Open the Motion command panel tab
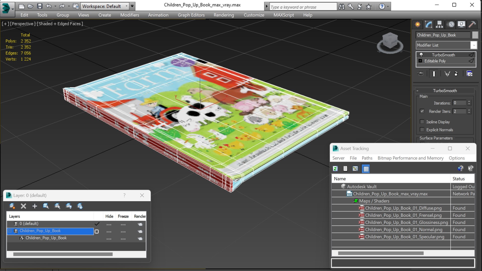 (451, 24)
